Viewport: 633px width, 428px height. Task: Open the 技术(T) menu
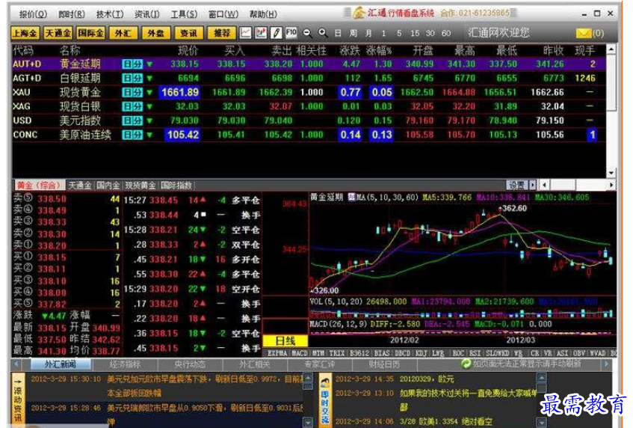pos(109,14)
